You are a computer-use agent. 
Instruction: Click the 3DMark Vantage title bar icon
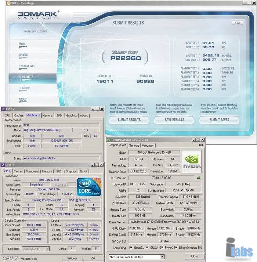(4, 3)
